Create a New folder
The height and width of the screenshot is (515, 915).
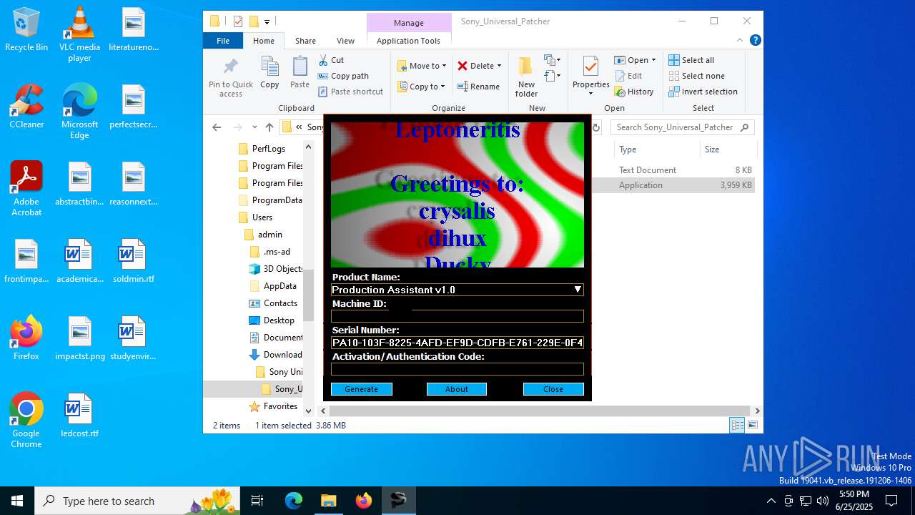click(x=526, y=77)
